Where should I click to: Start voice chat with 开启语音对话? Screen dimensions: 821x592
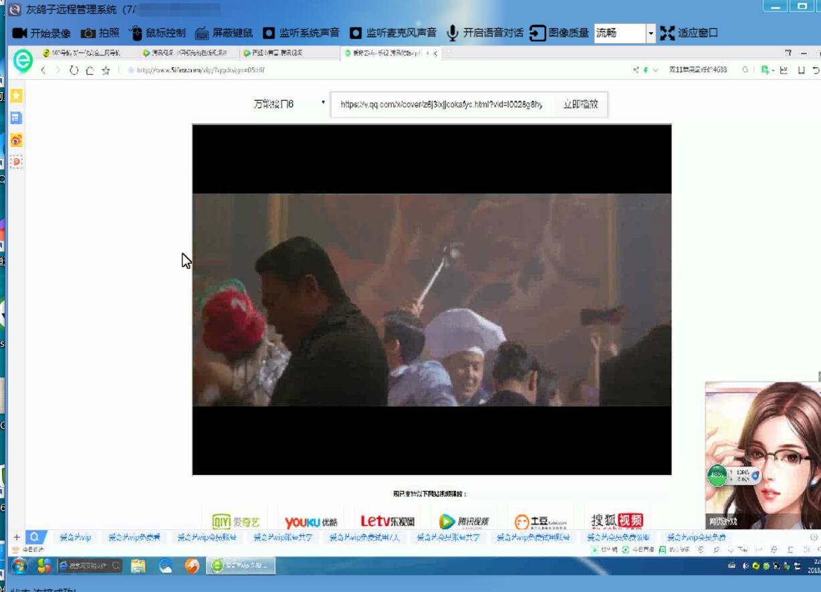point(485,33)
